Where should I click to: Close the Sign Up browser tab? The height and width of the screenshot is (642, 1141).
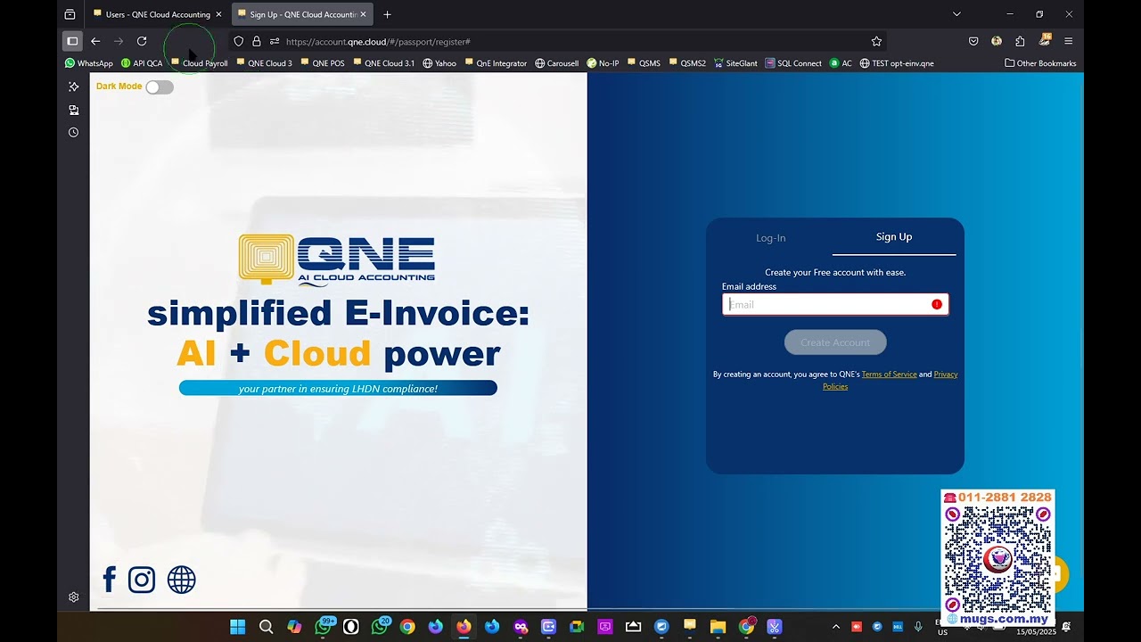pyautogui.click(x=363, y=14)
